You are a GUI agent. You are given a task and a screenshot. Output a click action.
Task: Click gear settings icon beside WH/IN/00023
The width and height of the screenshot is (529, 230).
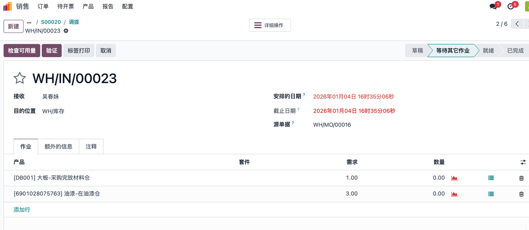pos(66,31)
